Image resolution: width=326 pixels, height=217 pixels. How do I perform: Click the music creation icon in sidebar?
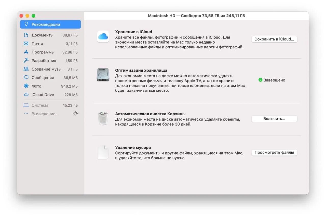point(26,69)
